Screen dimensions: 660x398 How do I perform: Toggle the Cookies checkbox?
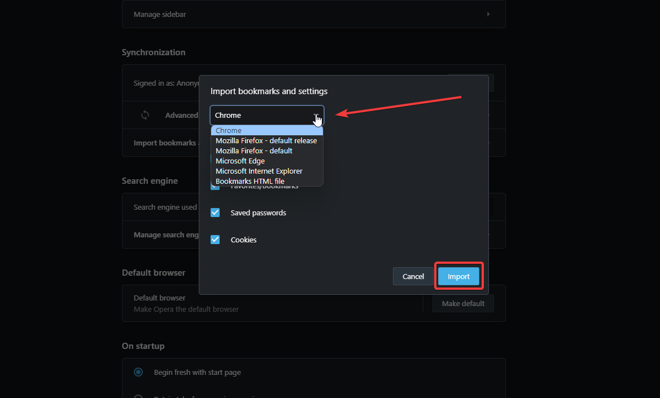(x=215, y=240)
